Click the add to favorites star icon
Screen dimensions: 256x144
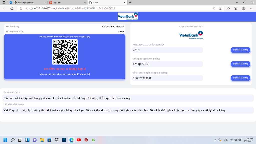pyautogui.click(x=220, y=8)
